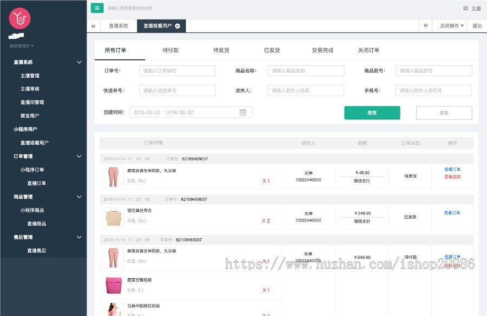Open the 关闭操作 dropdown
Screen dimensions: 487x316
(x=452, y=26)
